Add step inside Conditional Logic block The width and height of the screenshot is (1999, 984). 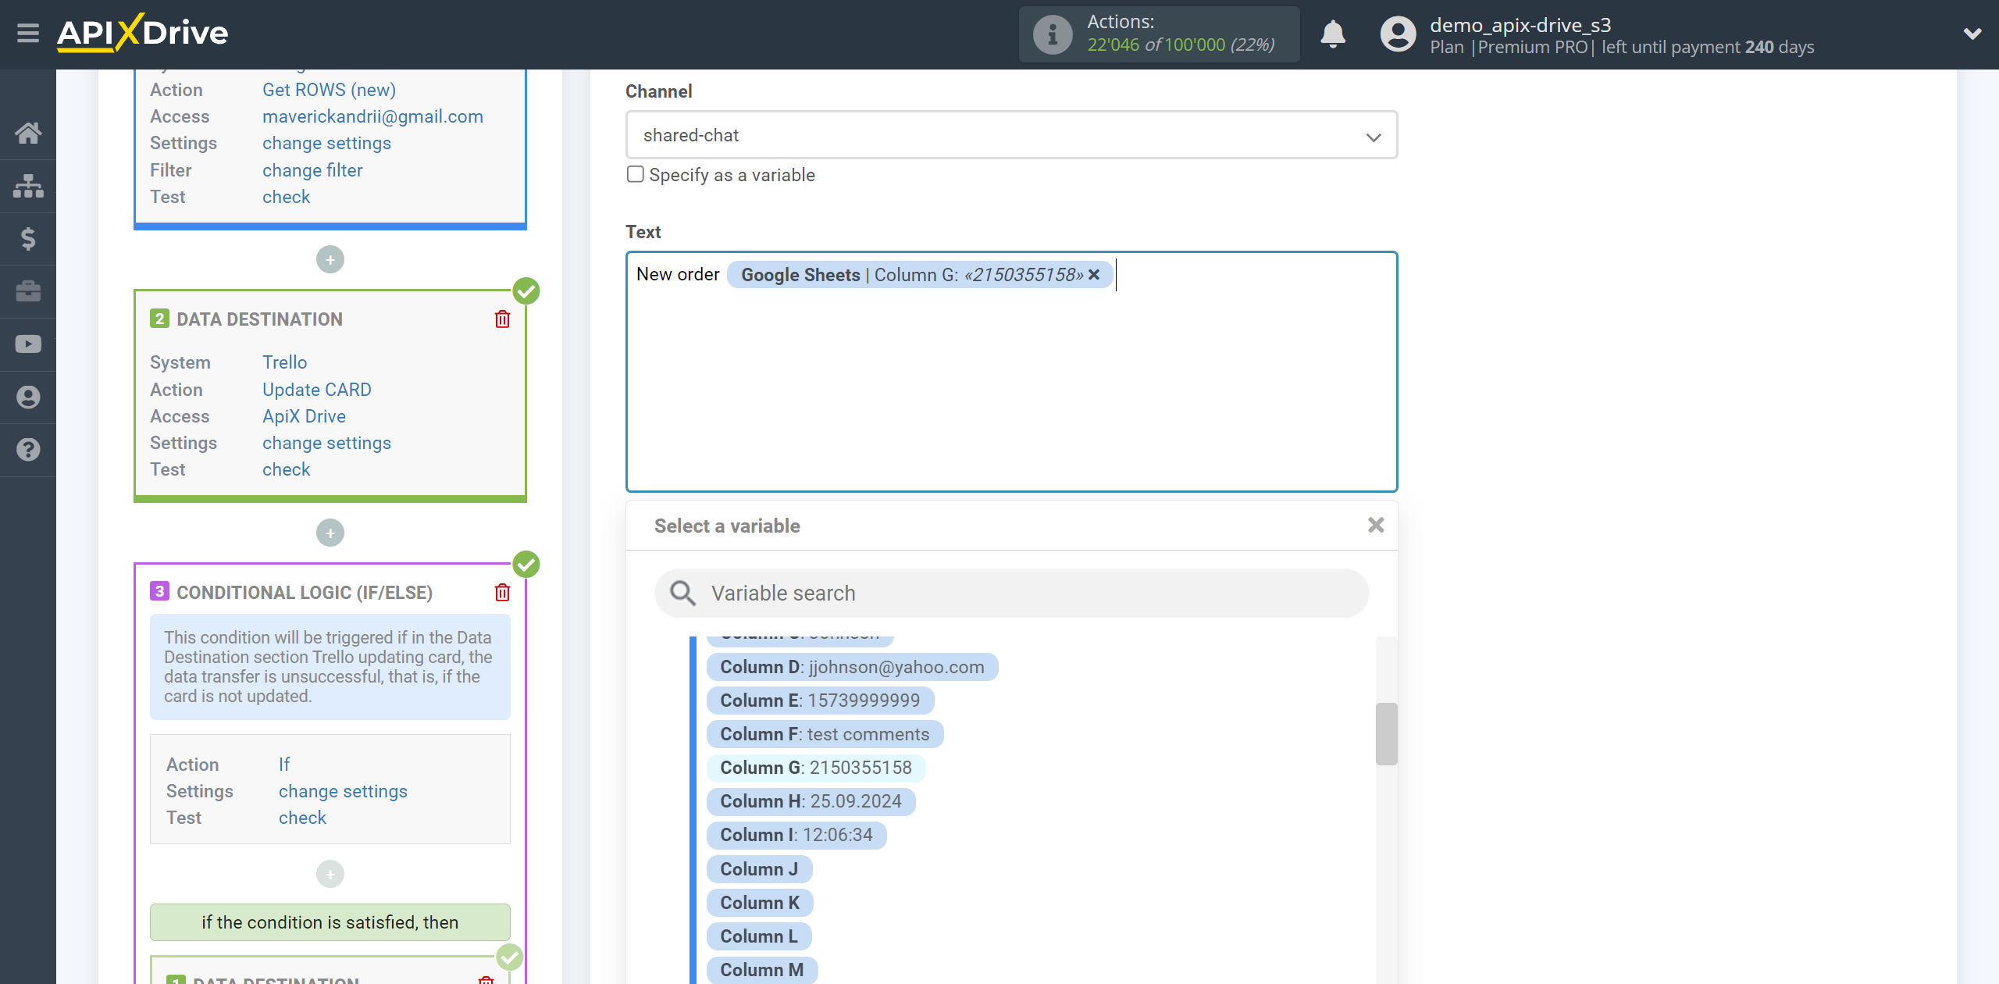pyautogui.click(x=330, y=874)
